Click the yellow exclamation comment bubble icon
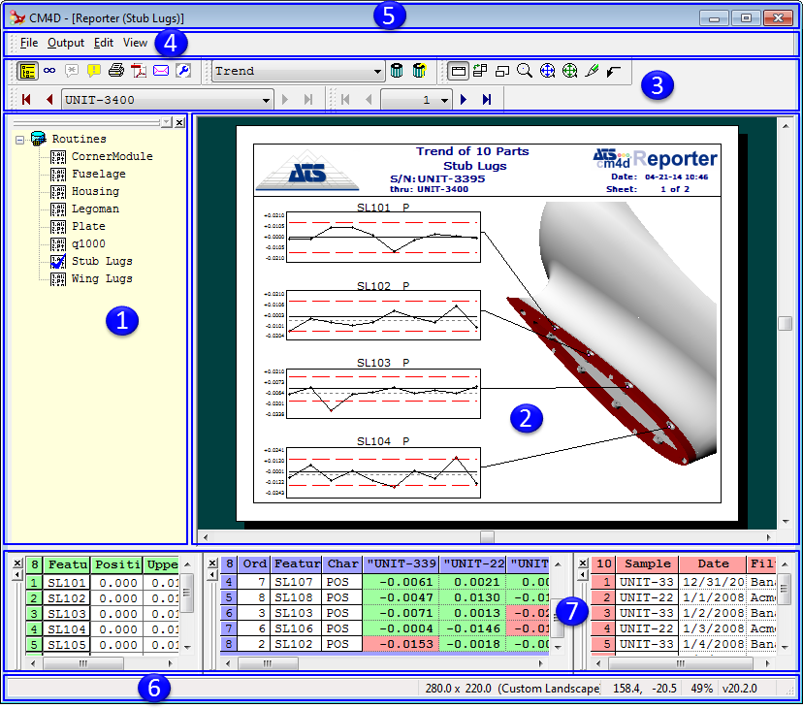Image resolution: width=803 pixels, height=708 pixels. 94,71
